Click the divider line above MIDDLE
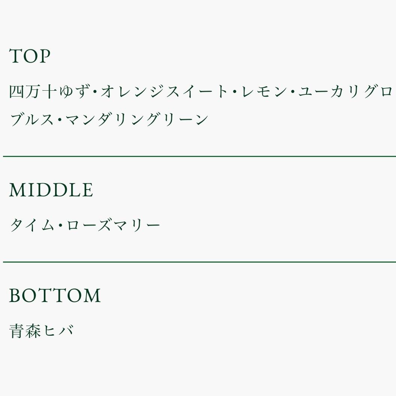The image size is (396, 396). click(x=199, y=156)
